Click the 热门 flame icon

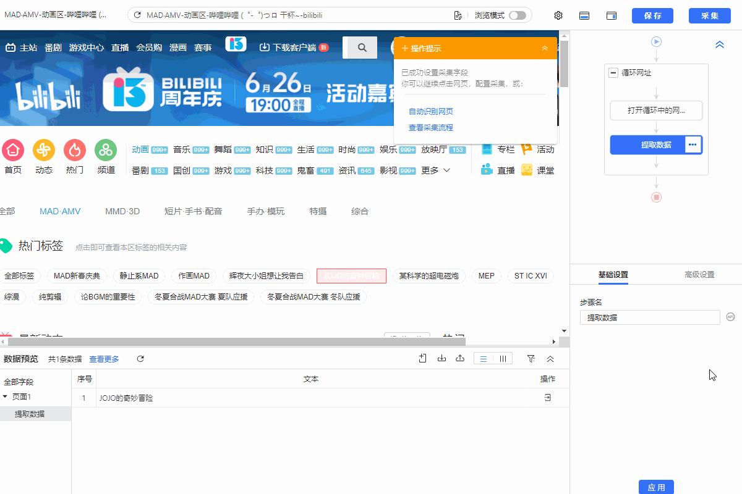75,150
